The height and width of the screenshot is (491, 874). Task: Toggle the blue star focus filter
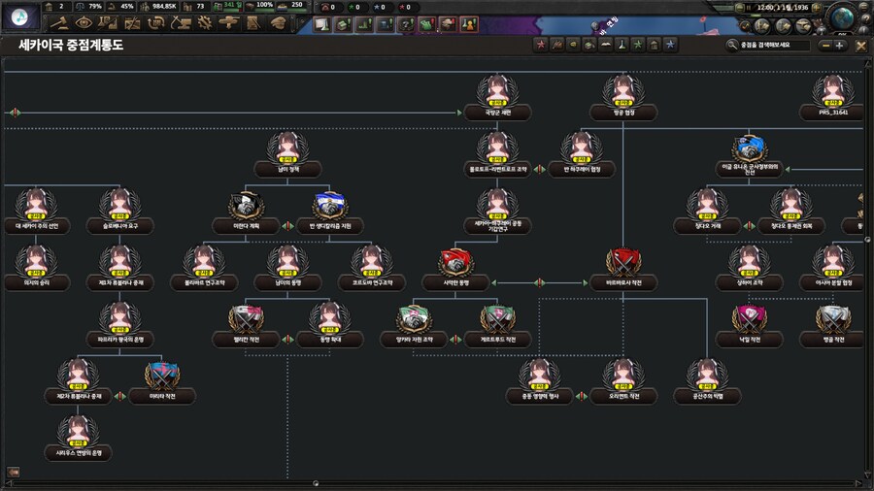click(671, 45)
